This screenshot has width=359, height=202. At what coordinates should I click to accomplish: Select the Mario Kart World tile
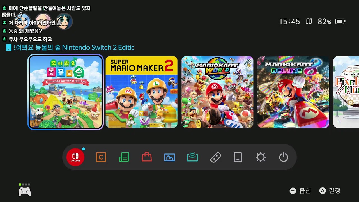[x=217, y=92]
